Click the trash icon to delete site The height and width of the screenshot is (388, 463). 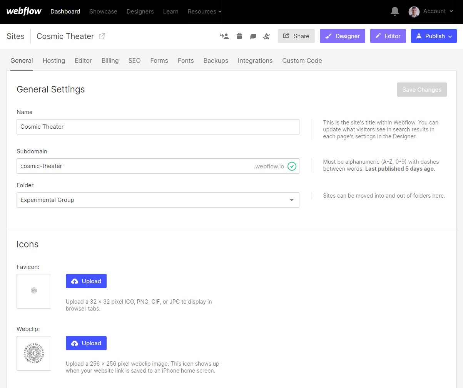pos(239,36)
